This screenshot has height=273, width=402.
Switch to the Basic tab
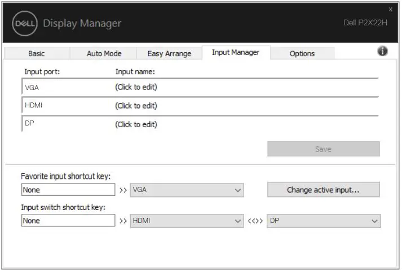[37, 53]
